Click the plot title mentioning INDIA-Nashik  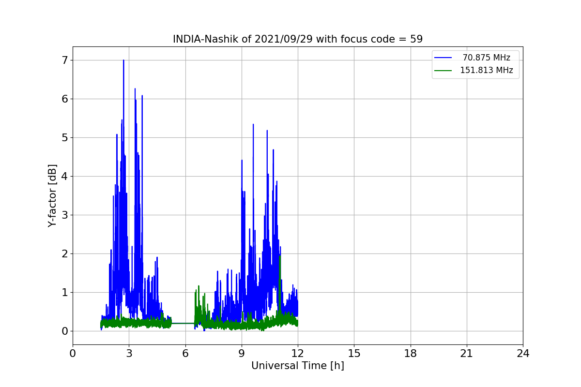point(298,39)
